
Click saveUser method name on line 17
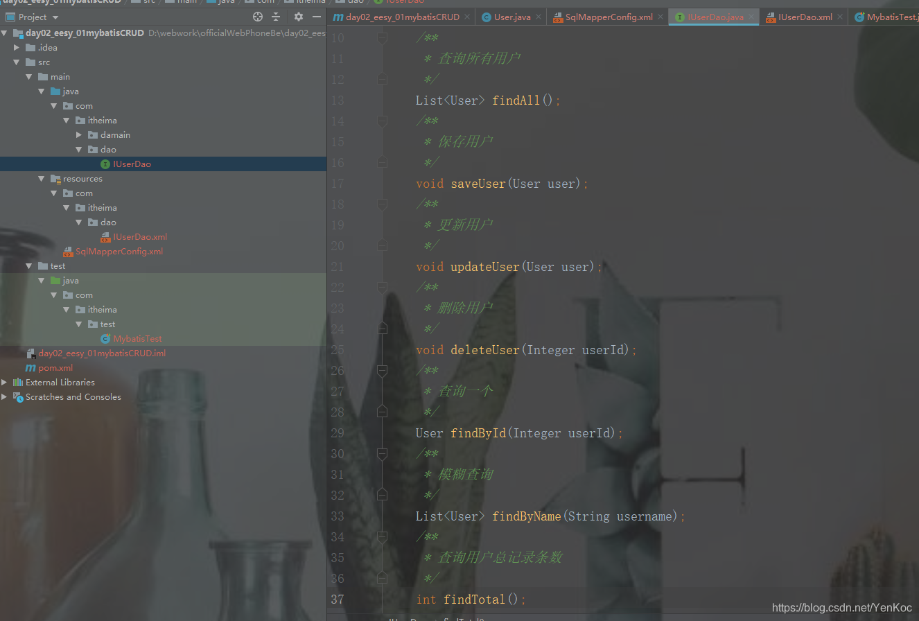pos(478,184)
